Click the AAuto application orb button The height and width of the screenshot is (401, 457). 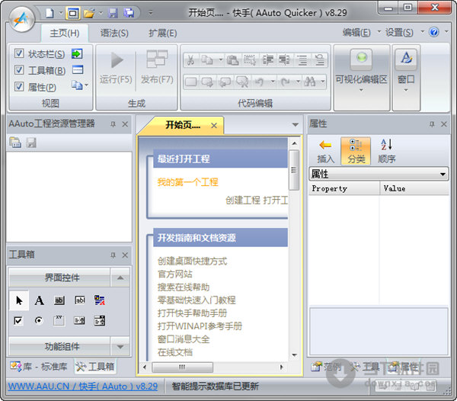22,19
